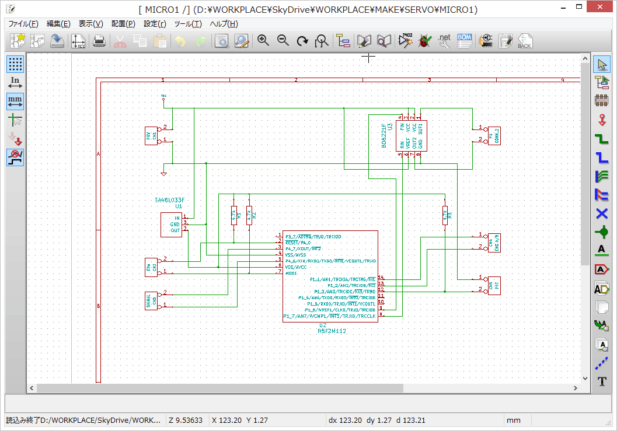
Task: Click the Copy icon in toolbar
Action: click(140, 41)
